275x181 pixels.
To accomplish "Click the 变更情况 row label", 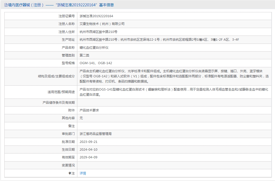I will click(68, 165).
